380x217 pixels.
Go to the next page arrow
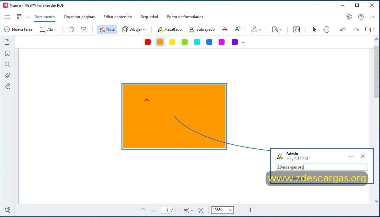coord(154,210)
